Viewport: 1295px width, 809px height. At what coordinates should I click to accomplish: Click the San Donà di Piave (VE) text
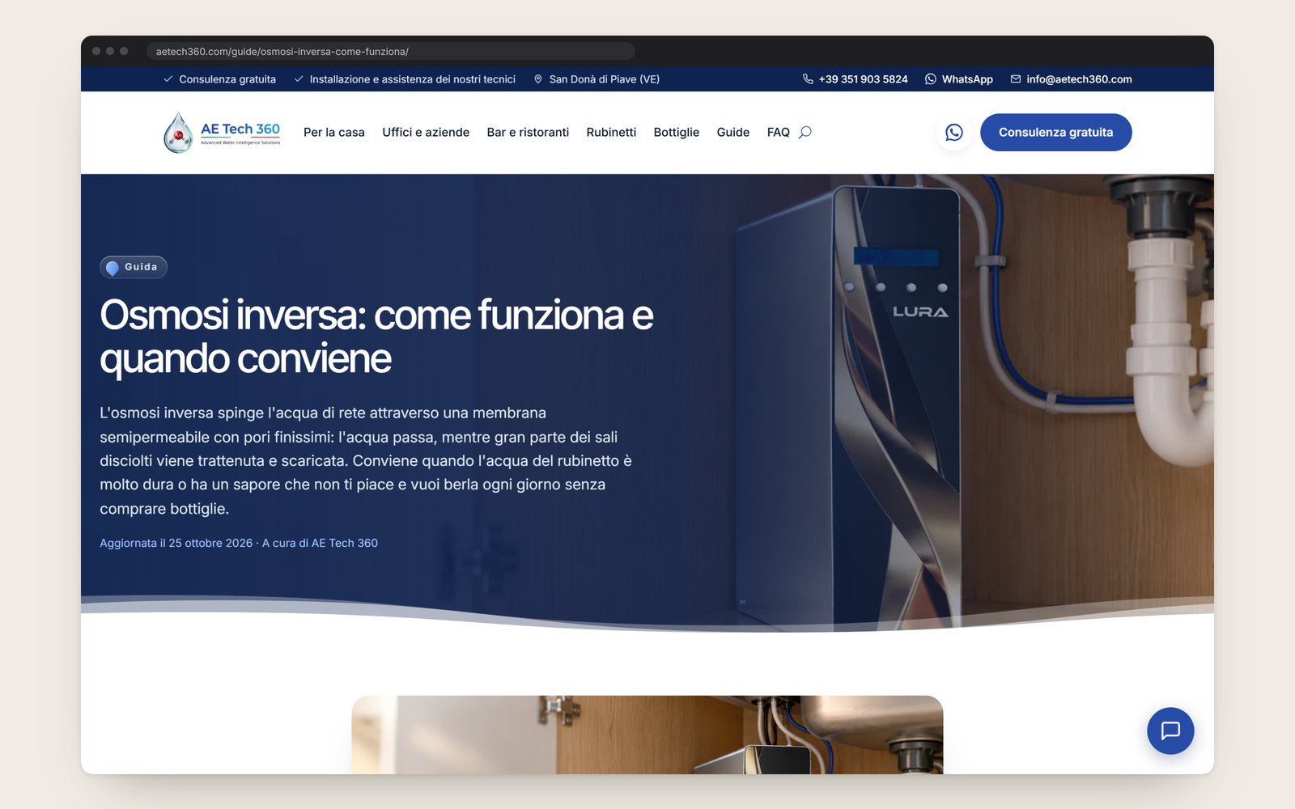click(x=605, y=79)
